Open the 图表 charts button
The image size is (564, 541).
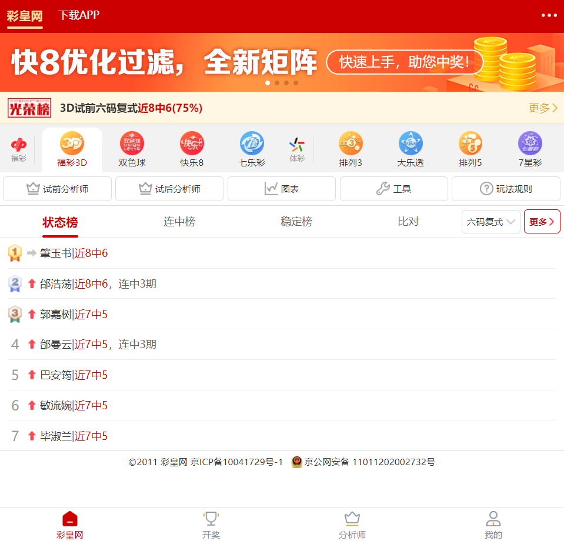pyautogui.click(x=282, y=189)
